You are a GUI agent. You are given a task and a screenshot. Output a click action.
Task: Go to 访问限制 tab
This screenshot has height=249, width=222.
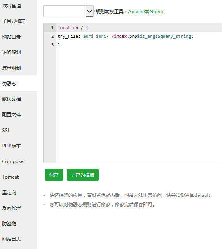(x=11, y=53)
